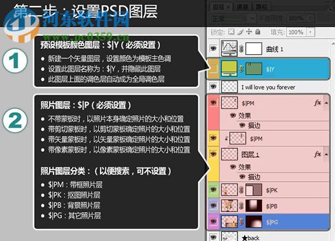This screenshot has width=335, height=241.
Task: Select the $|PB layer image thumbnail
Action: pyautogui.click(x=230, y=206)
